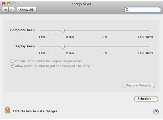
Task: Uncheck Allow power button to sleep computer
Action: click(12, 66)
